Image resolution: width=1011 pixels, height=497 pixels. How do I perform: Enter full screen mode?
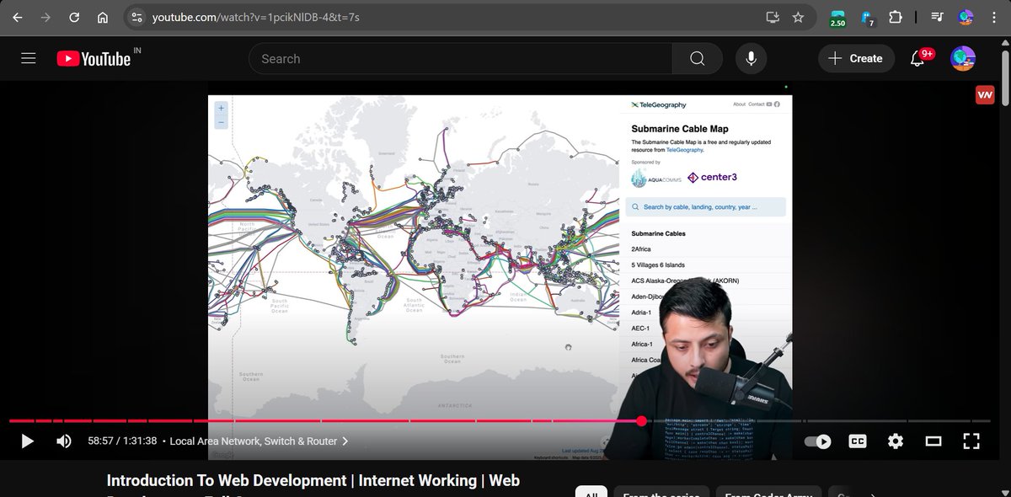(971, 441)
